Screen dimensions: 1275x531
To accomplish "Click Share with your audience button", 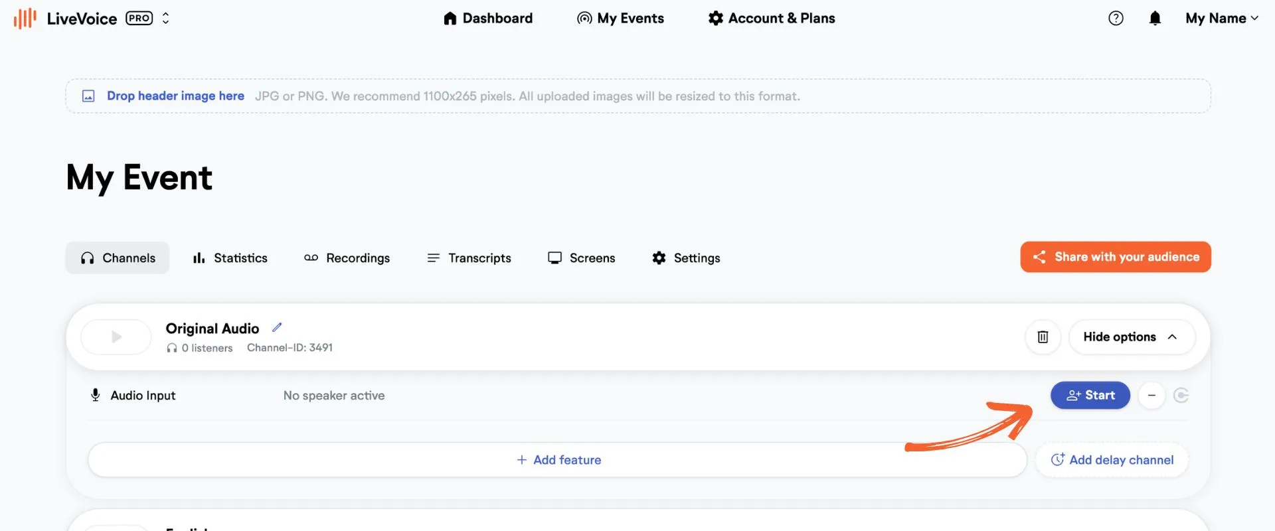I will [x=1116, y=257].
